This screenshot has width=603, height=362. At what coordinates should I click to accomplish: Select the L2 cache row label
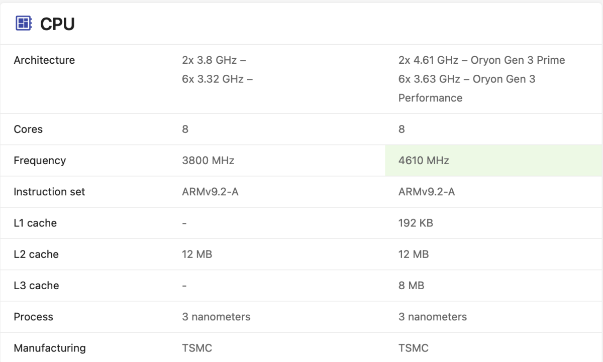36,255
